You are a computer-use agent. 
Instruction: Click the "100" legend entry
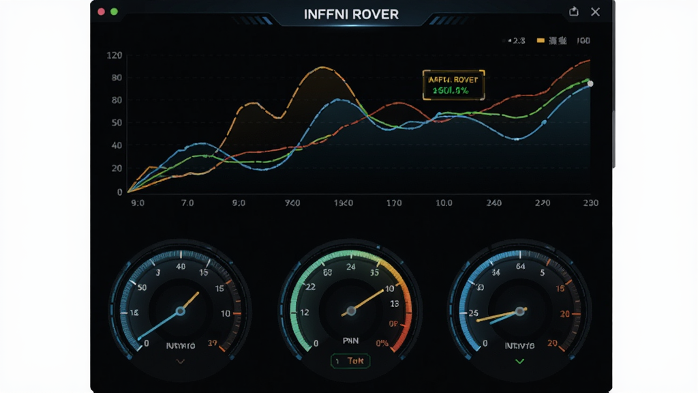point(583,40)
